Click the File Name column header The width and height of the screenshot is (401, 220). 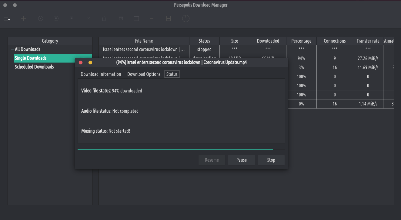(144, 41)
